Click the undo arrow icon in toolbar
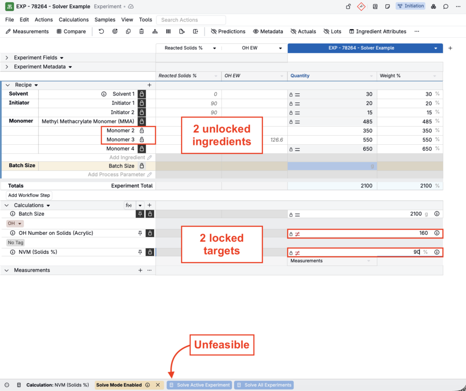Viewport: 466px width, 391px height. [x=101, y=31]
